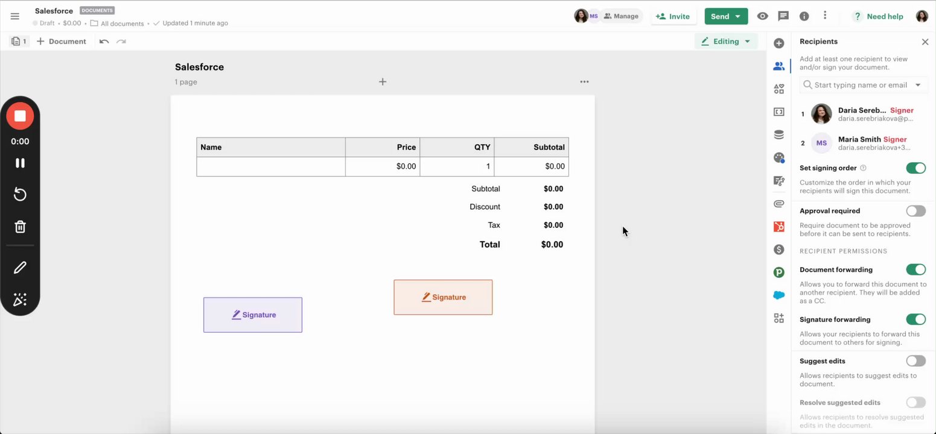
Task: Open the pricing catalog stack icon
Action: pyautogui.click(x=779, y=135)
